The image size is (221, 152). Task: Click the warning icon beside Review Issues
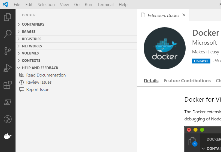coord(22,82)
